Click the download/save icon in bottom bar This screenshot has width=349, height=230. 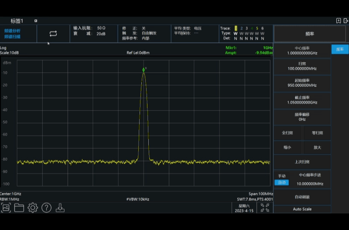(x=60, y=208)
